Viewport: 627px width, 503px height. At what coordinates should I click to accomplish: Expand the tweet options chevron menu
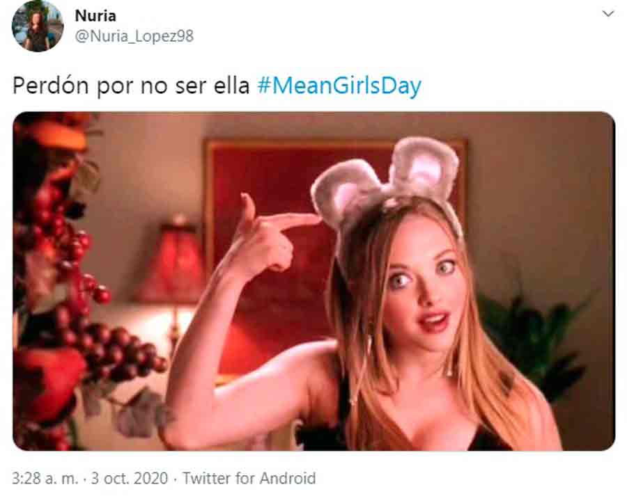pyautogui.click(x=608, y=14)
